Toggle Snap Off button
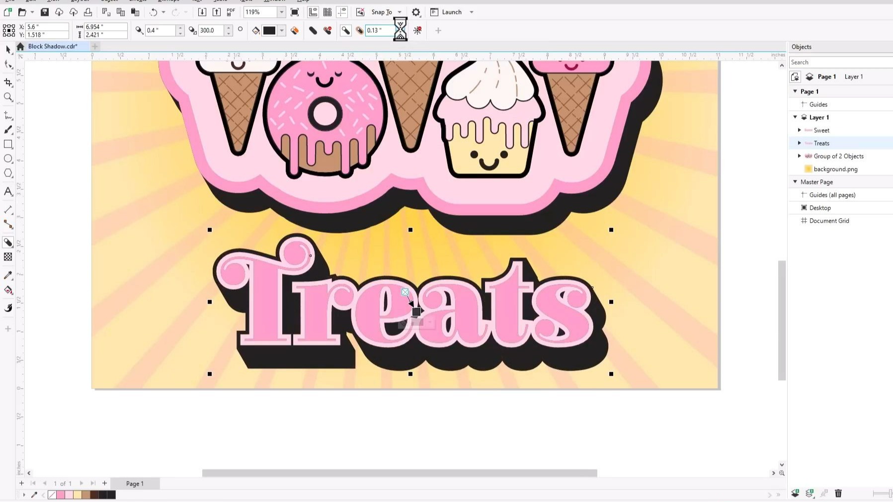The image size is (893, 502). click(360, 12)
